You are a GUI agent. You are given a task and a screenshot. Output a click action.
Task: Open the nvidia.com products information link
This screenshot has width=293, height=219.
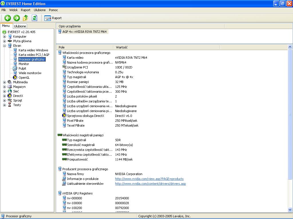tap(149, 179)
